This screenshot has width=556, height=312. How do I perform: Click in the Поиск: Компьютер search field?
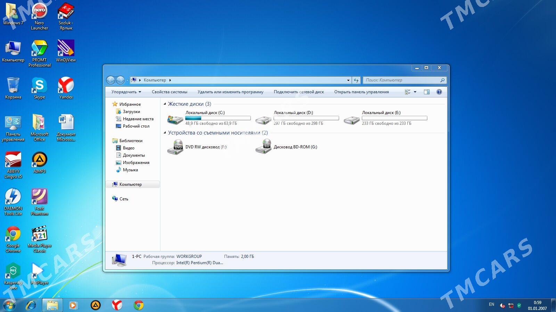pyautogui.click(x=404, y=80)
